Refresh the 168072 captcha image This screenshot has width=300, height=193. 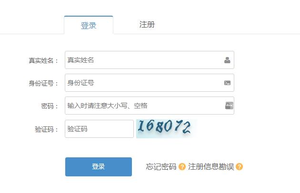point(165,128)
